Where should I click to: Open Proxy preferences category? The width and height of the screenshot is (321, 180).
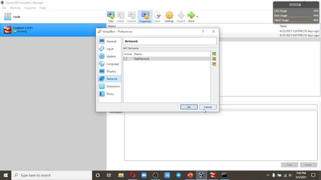(x=109, y=94)
